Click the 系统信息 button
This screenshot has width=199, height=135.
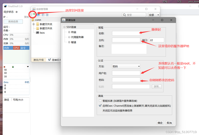(x=13, y=22)
